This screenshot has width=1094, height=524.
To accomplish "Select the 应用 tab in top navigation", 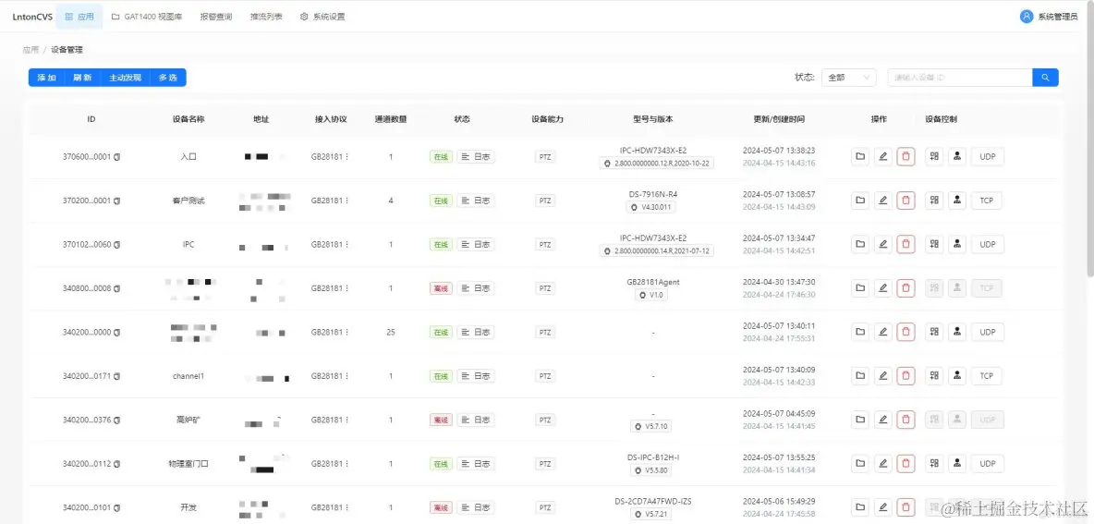I will point(79,17).
